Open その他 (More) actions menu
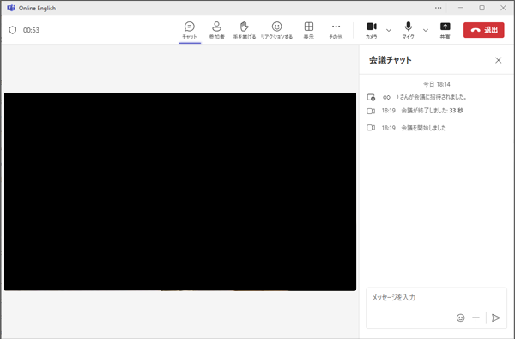 [336, 30]
